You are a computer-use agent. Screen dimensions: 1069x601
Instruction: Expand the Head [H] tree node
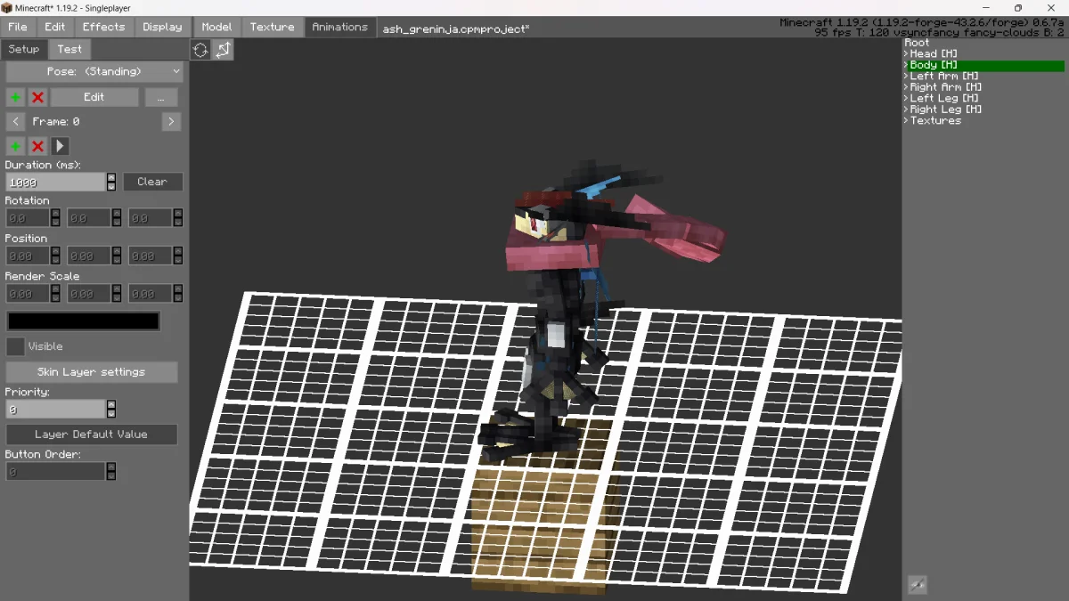tap(906, 54)
